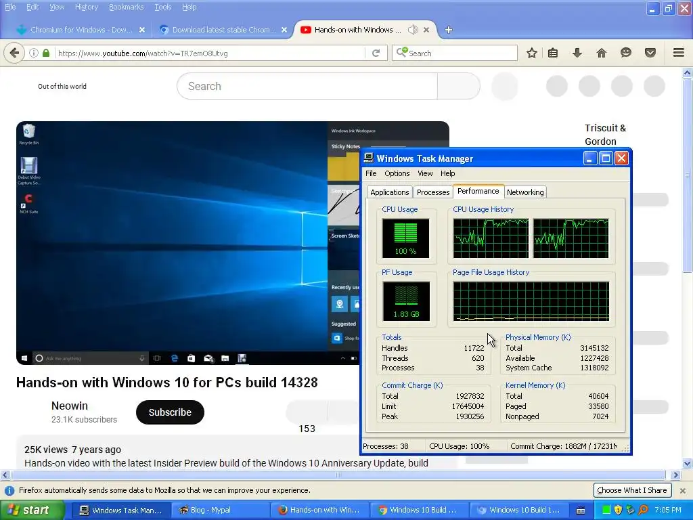693x520 pixels.
Task: Click the Page File Usage History graph
Action: click(531, 301)
